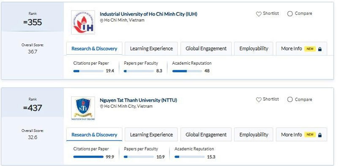
Task: Click the rank value =437
Action: point(33,108)
